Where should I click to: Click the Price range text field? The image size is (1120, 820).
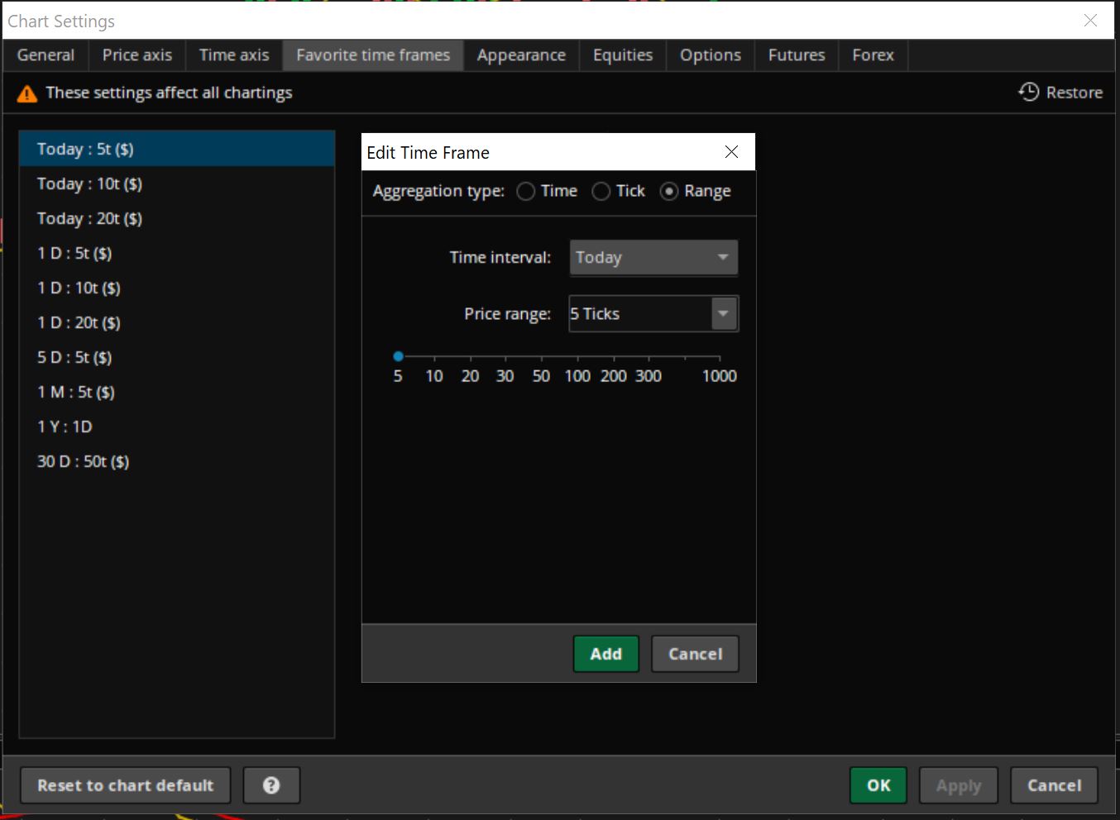click(640, 313)
